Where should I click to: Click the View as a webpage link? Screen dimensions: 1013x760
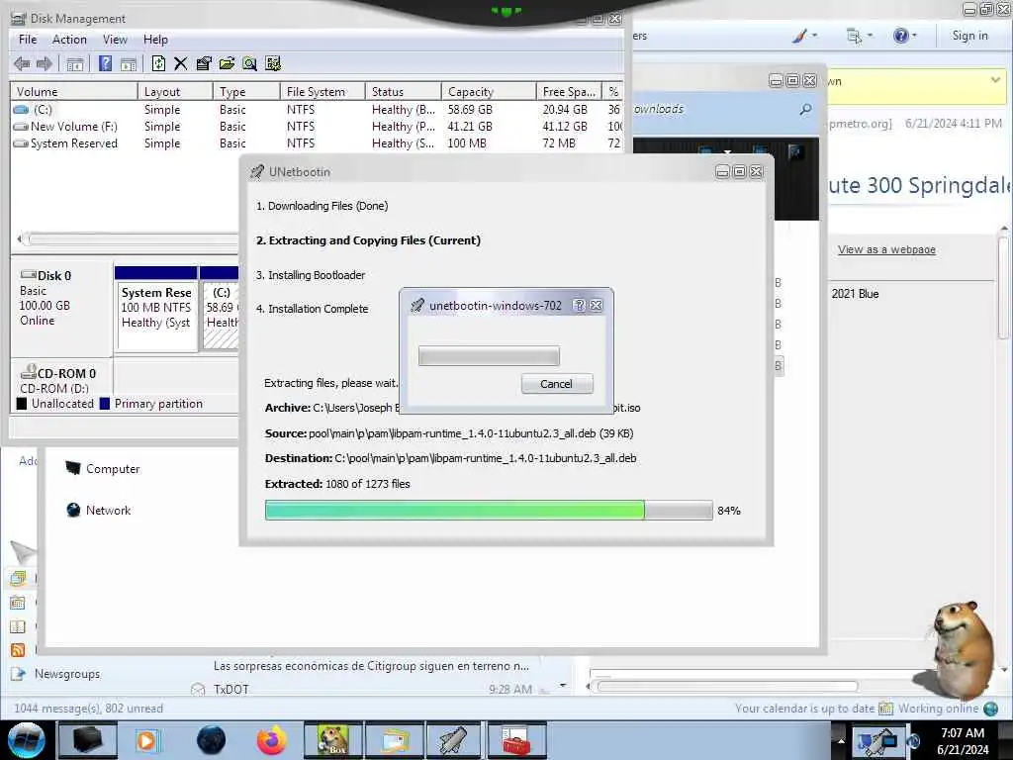[886, 249]
